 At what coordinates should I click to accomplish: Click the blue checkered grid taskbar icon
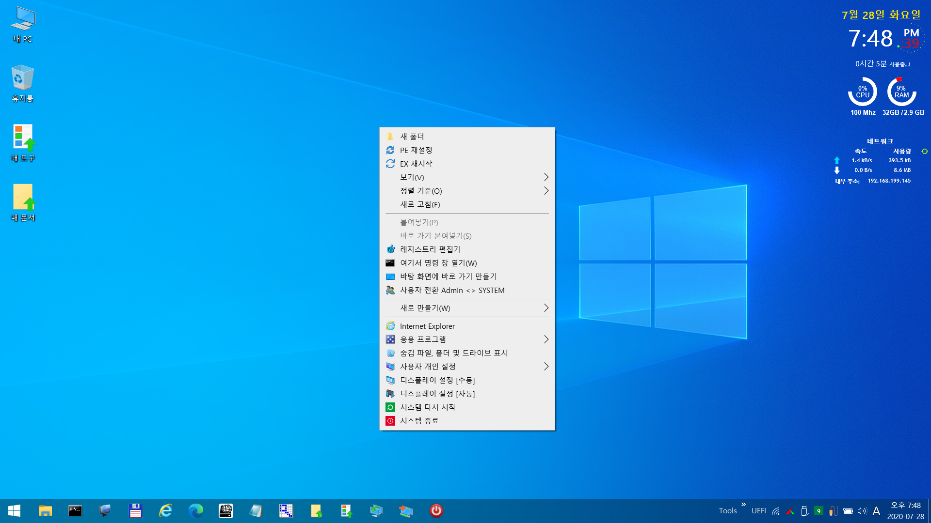(x=286, y=511)
